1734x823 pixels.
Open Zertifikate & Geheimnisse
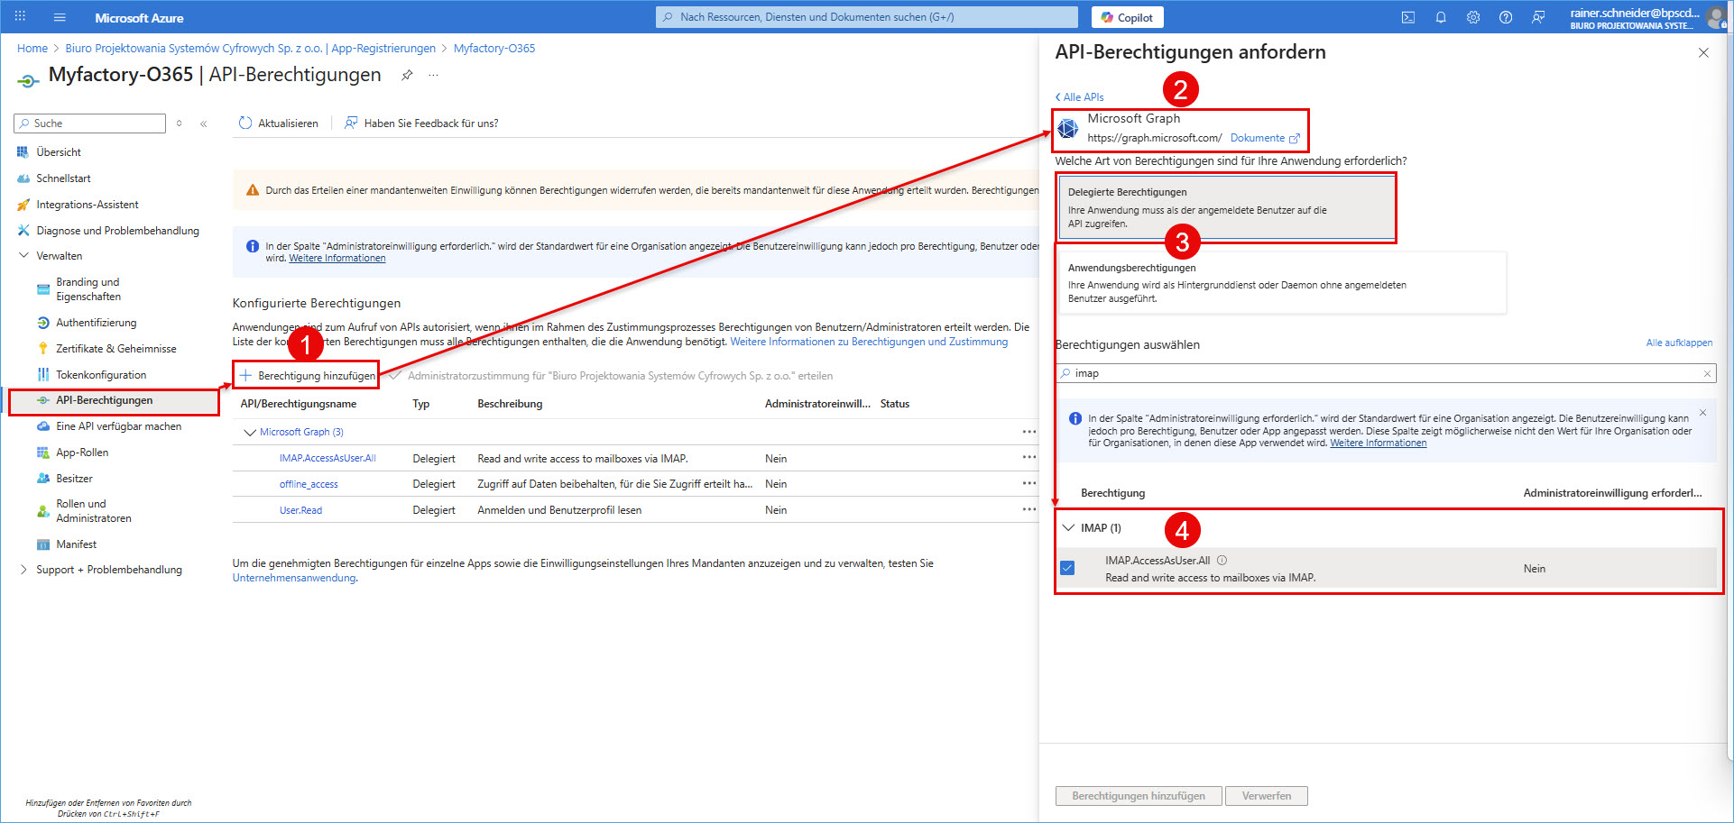pos(116,349)
